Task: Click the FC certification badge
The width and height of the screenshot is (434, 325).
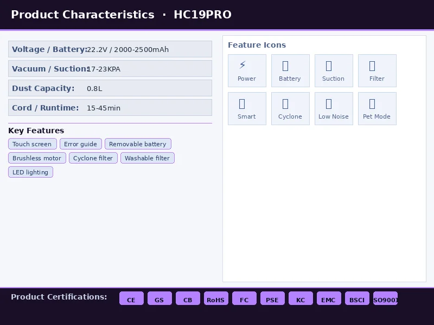Action: (245, 298)
